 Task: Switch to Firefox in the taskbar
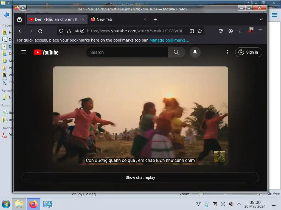click(33, 204)
